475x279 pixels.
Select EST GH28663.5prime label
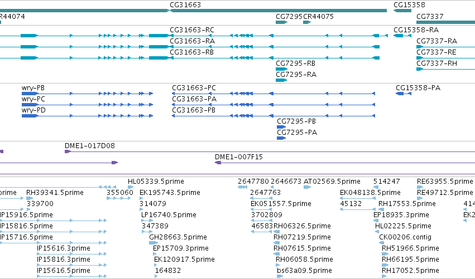[x=178, y=238]
